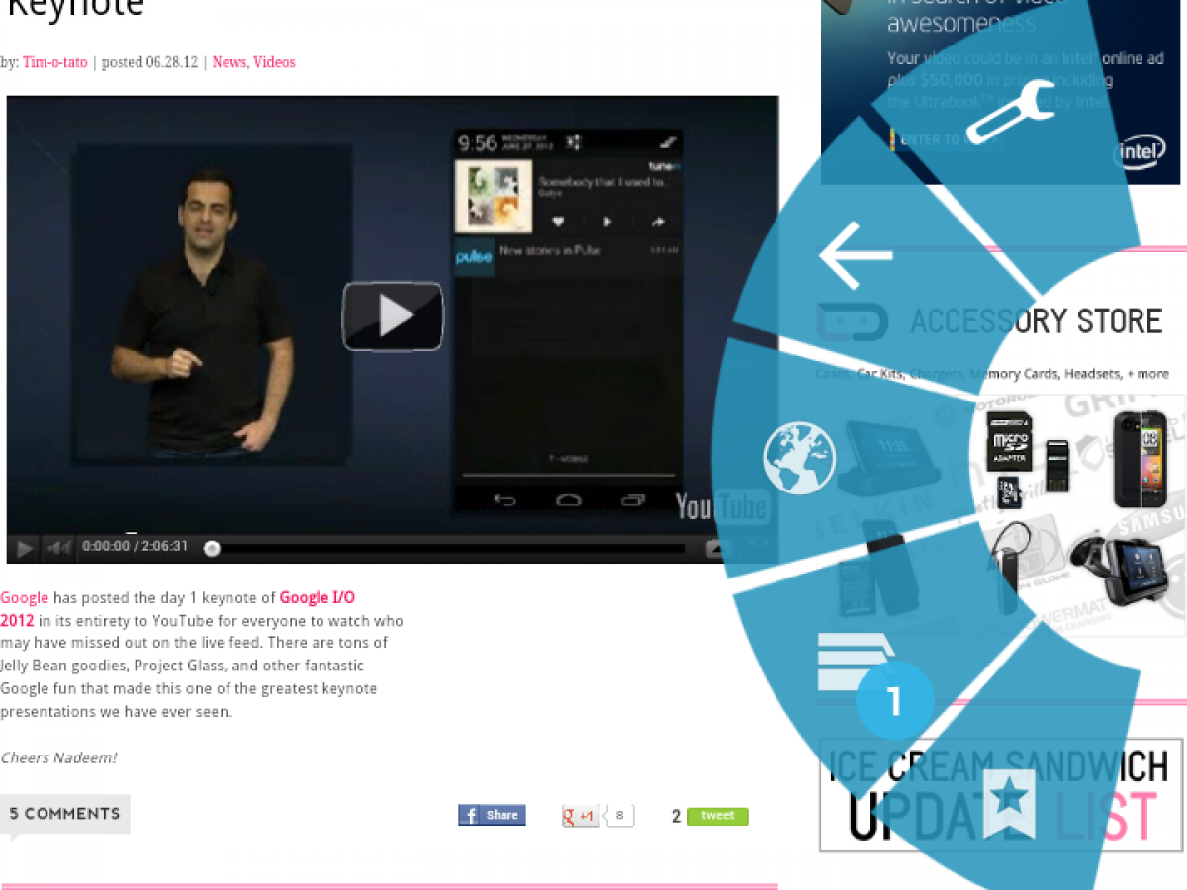The width and height of the screenshot is (1187, 890).
Task: Click the YouTube logo on the video
Action: 722,506
